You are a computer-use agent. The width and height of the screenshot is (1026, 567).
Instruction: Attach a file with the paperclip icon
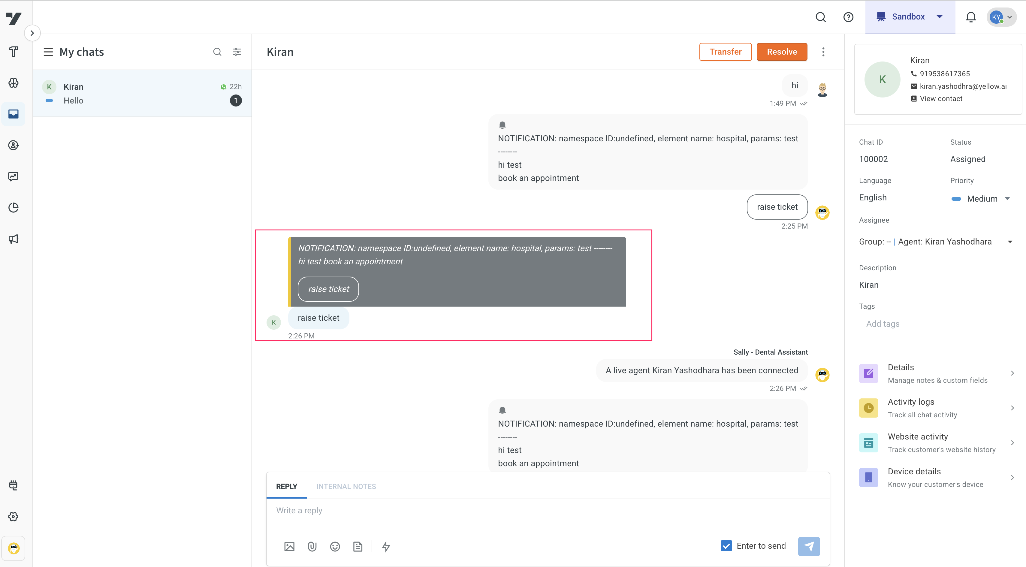[312, 546]
